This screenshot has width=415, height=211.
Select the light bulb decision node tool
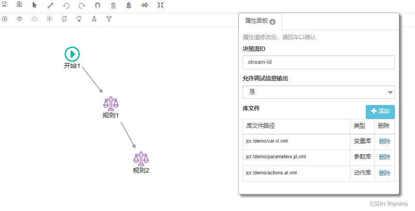pyautogui.click(x=79, y=19)
